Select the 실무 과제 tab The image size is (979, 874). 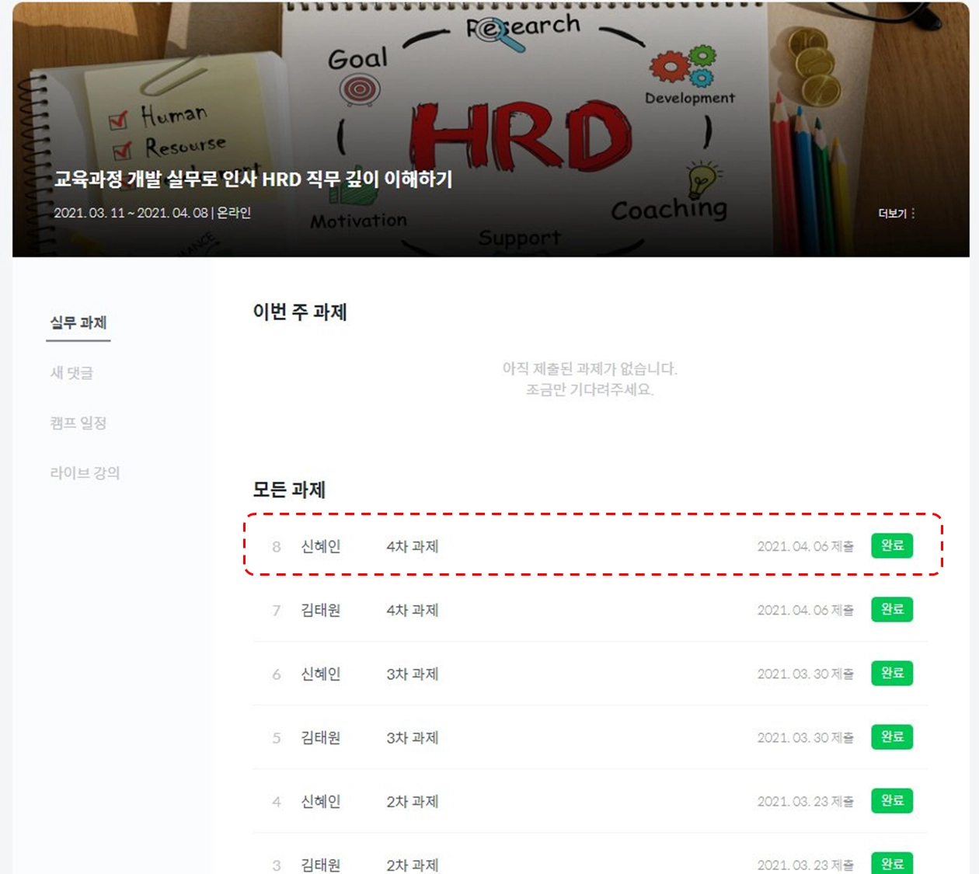[78, 322]
